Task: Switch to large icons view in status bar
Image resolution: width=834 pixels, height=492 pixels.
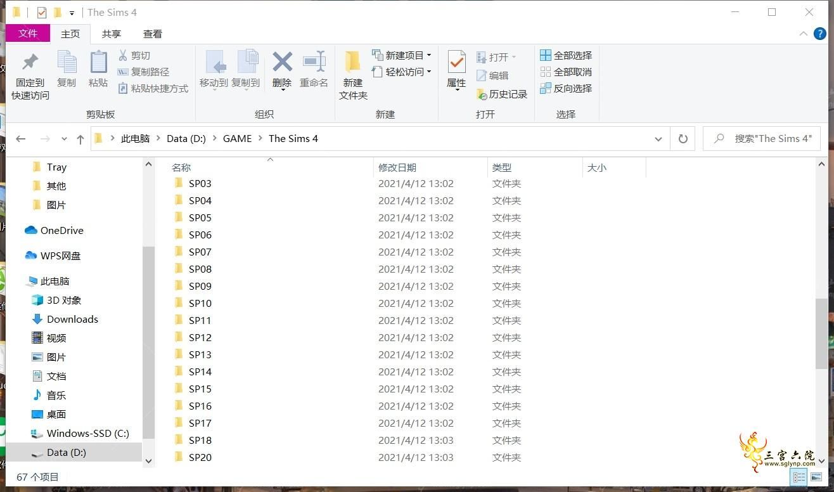Action: [816, 477]
